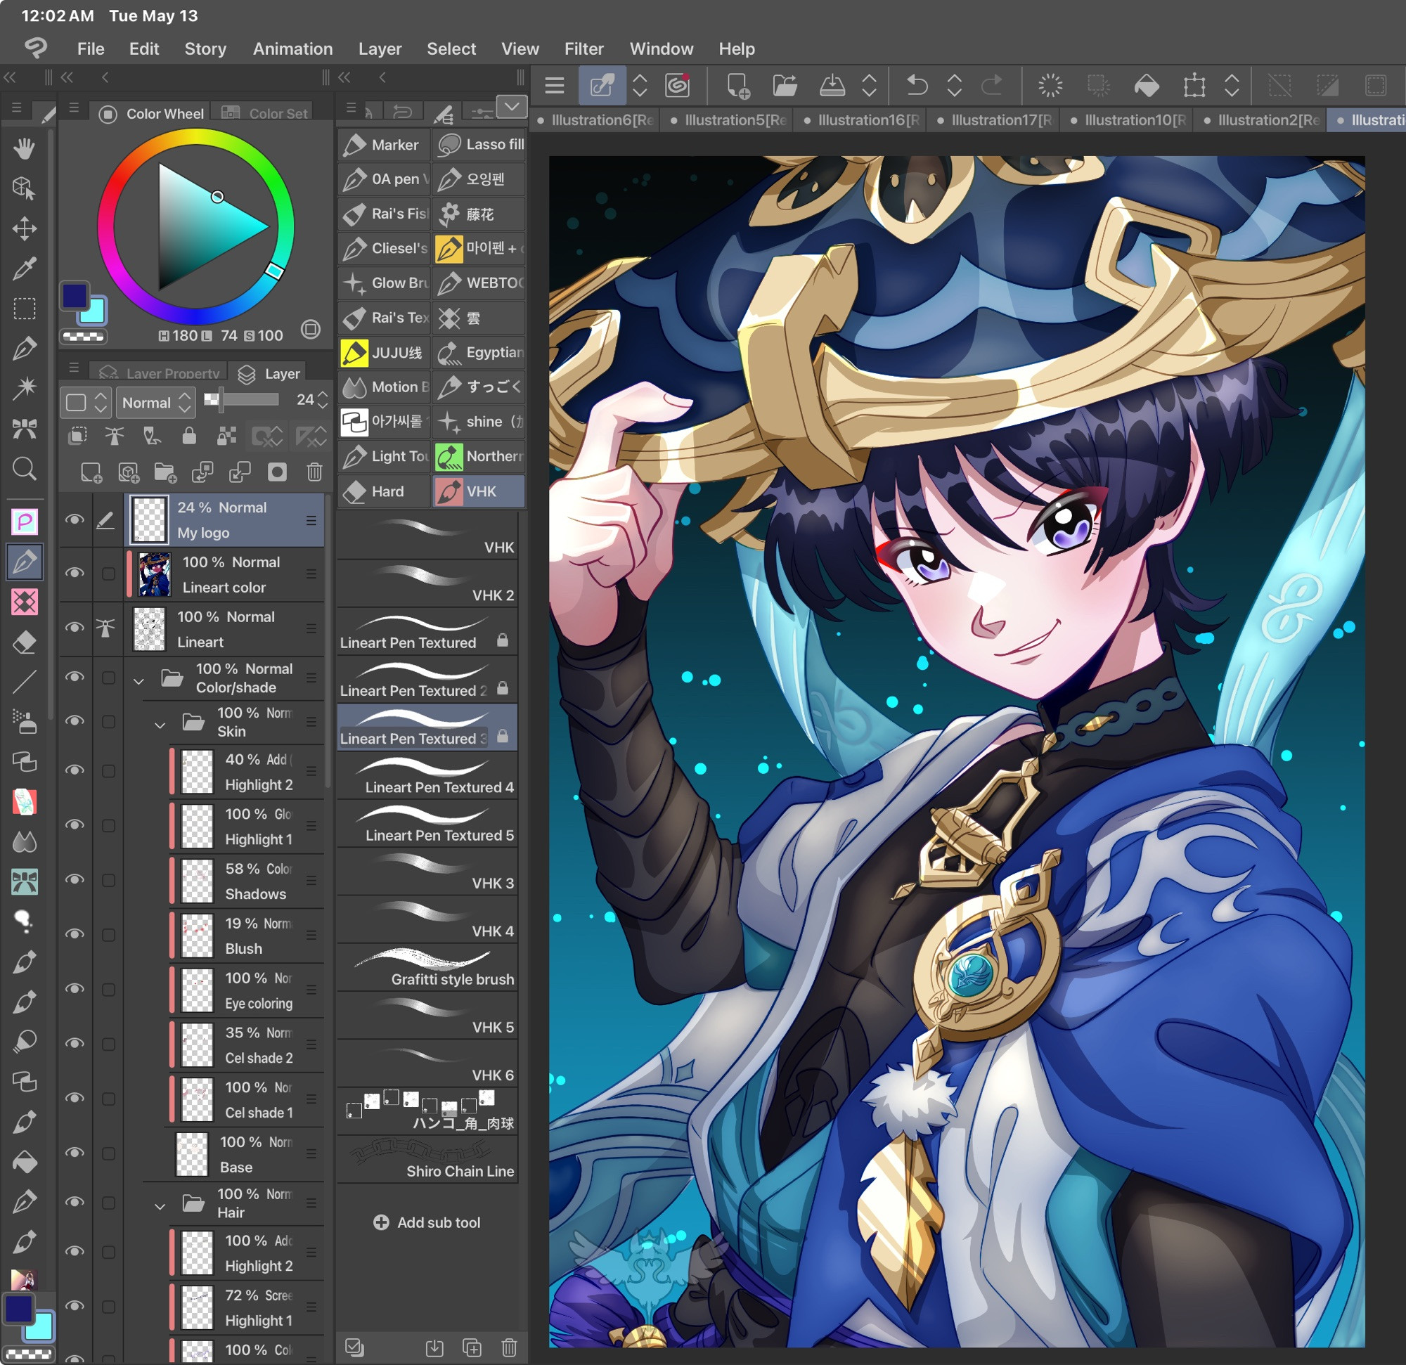The height and width of the screenshot is (1365, 1406).
Task: Select the Fill bucket tool
Action: coord(25,1162)
